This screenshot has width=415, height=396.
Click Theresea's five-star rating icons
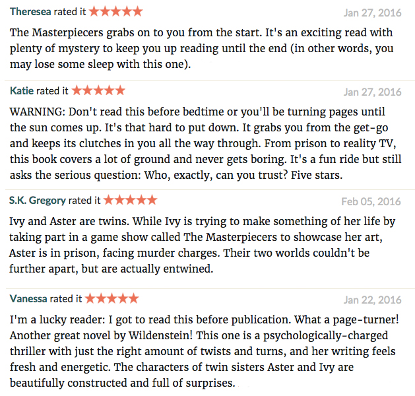115,12
